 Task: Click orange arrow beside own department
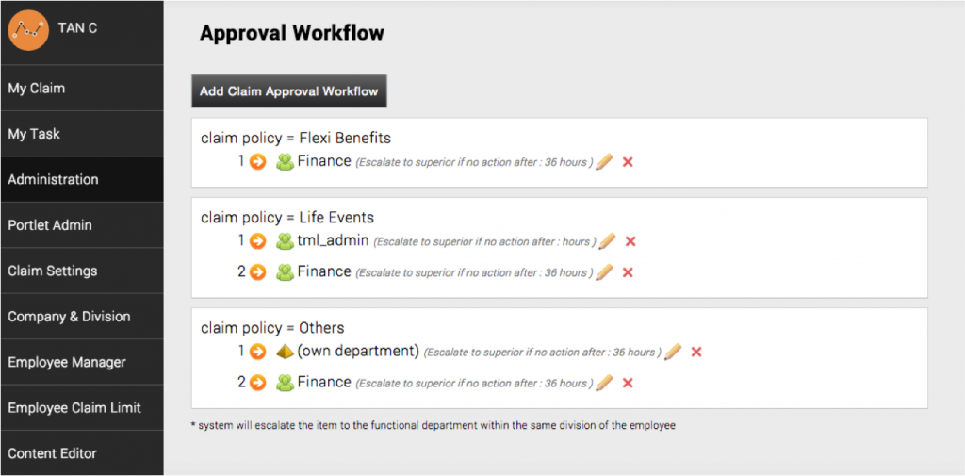258,352
